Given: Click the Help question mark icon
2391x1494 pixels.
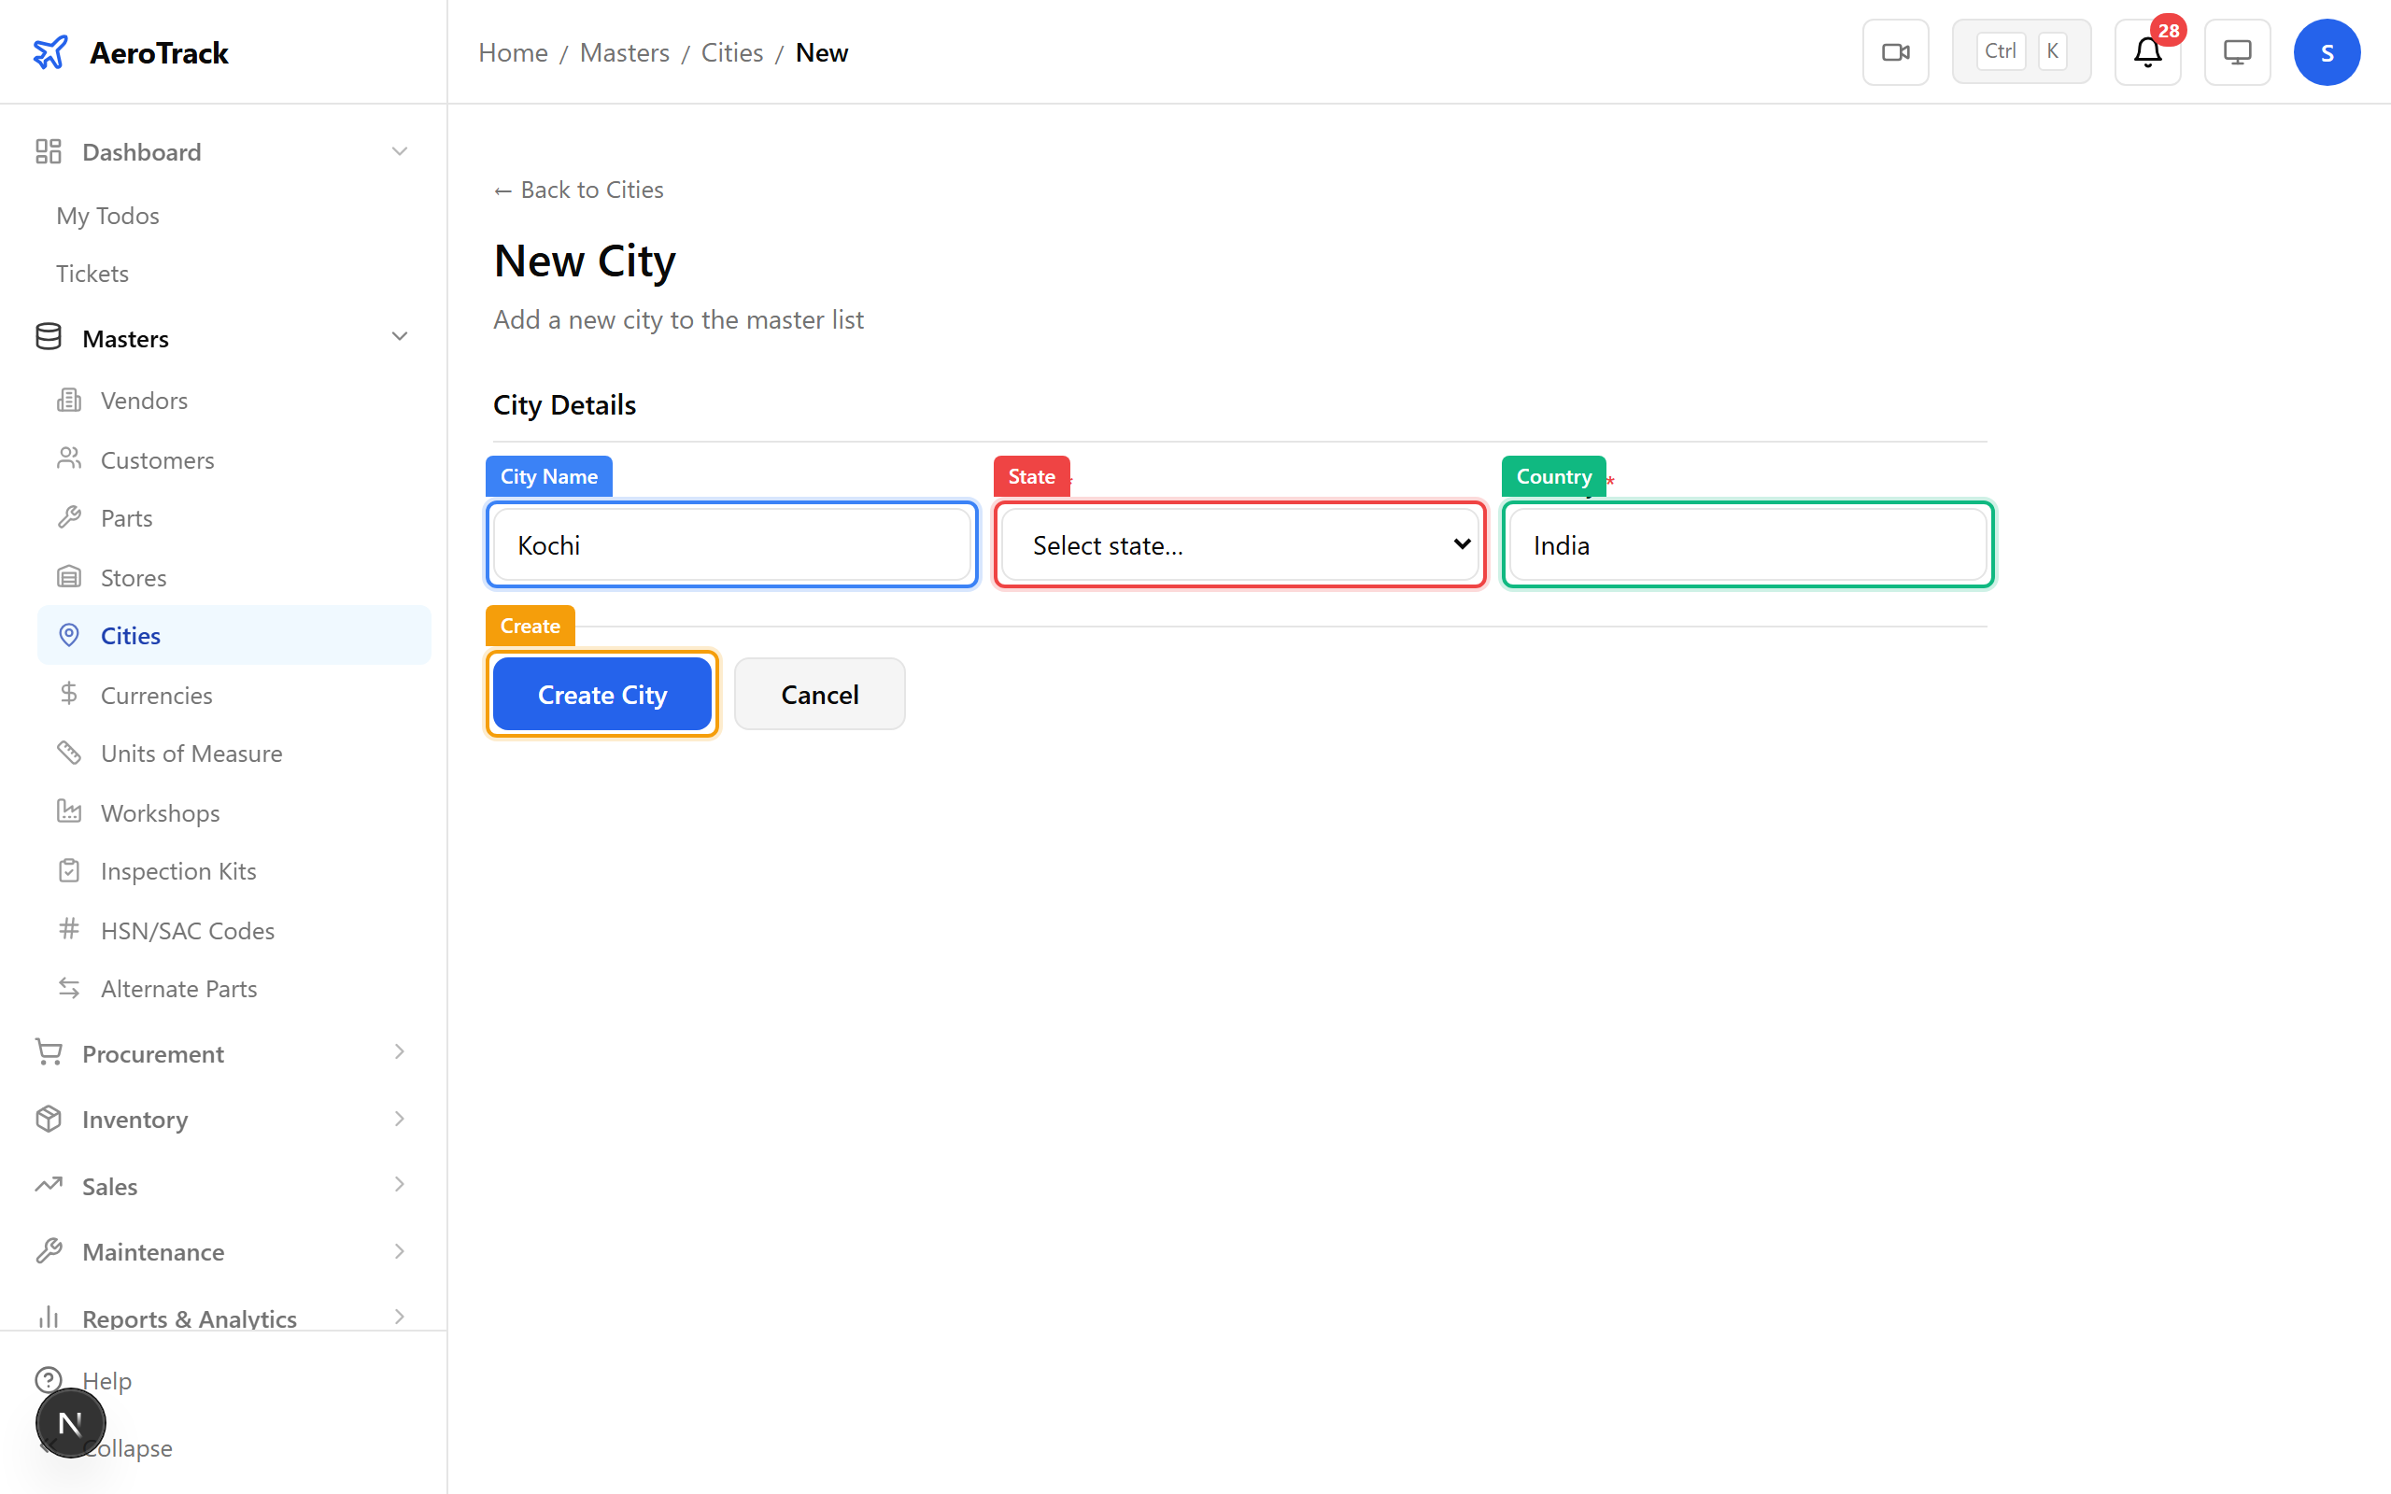Looking at the screenshot, I should click(50, 1379).
